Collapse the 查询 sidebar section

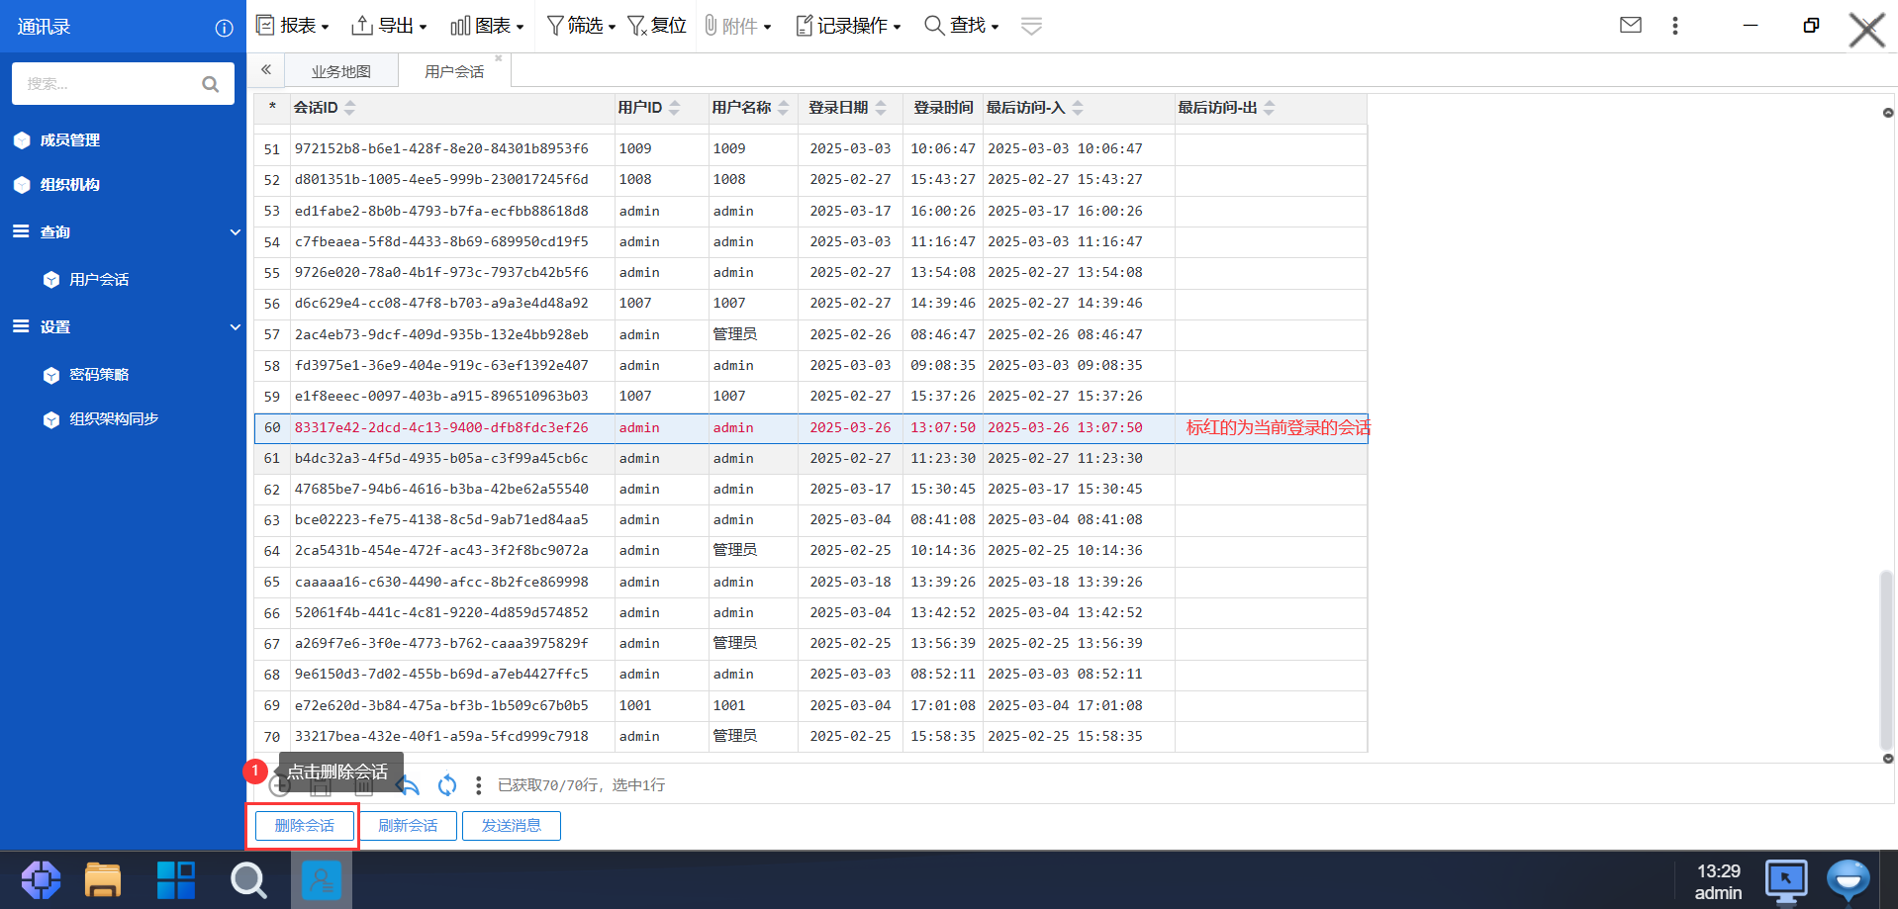tap(235, 232)
